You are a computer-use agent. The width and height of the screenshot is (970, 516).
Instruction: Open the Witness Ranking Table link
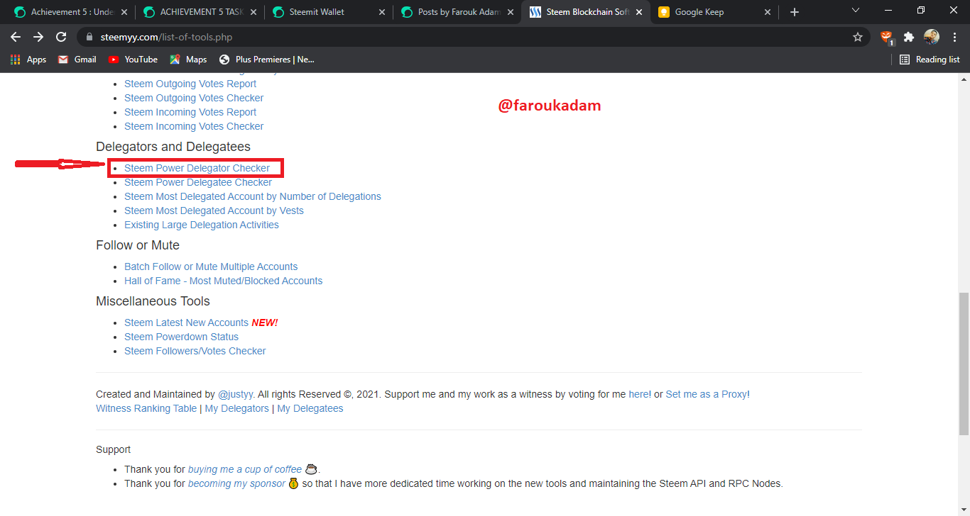pos(146,408)
